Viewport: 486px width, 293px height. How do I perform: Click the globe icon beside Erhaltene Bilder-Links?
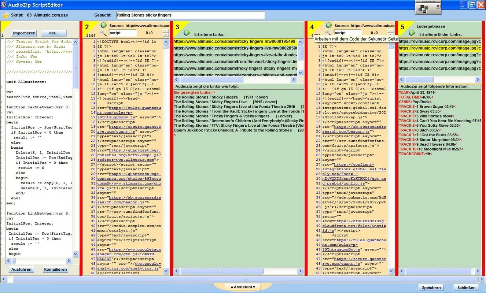[x=412, y=33]
